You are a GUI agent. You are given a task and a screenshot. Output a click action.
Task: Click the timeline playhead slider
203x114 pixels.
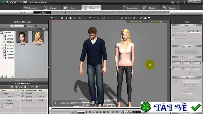point(52,109)
